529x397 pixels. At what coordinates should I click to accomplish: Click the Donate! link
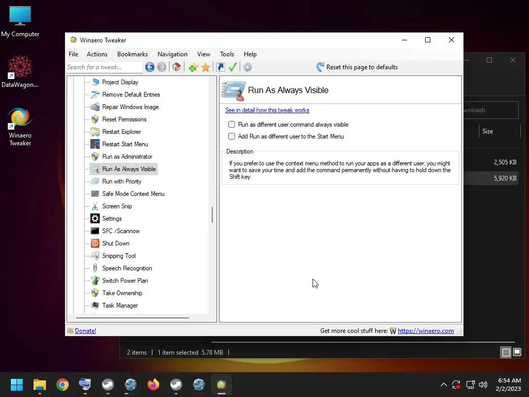(x=85, y=331)
